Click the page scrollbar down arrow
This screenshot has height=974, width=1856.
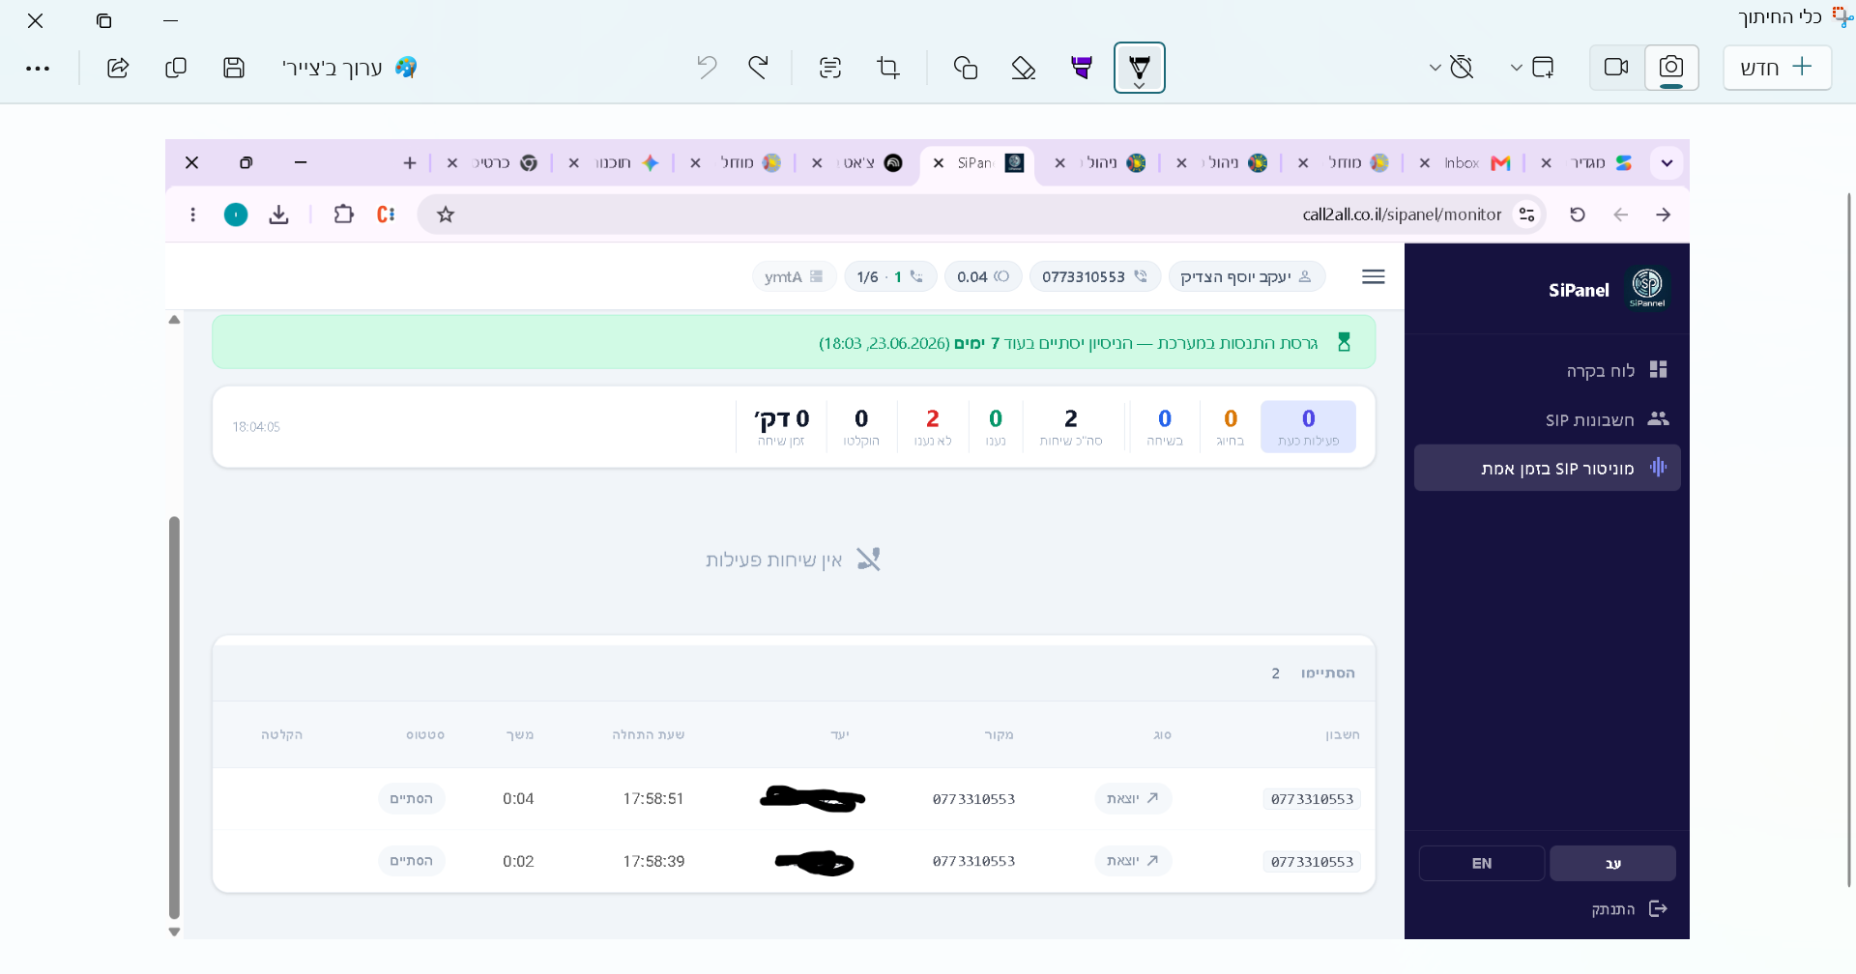click(x=174, y=932)
